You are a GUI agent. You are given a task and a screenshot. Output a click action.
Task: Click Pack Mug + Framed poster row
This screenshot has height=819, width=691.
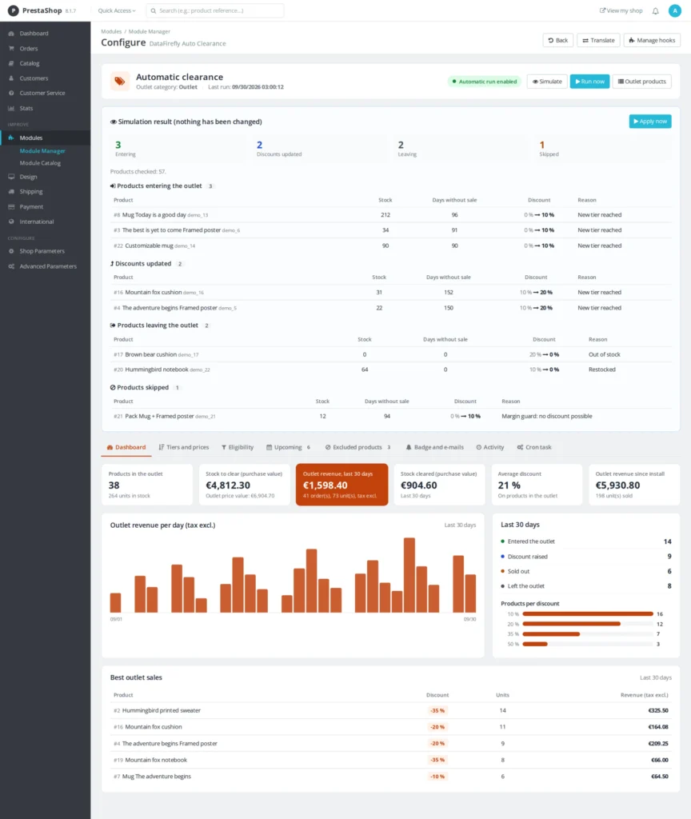point(390,416)
